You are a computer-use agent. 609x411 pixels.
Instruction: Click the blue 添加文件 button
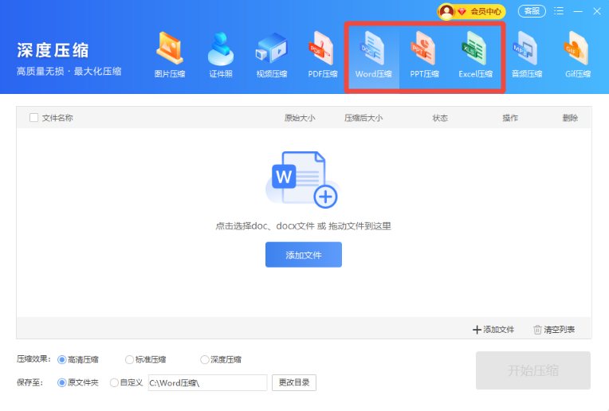pos(303,255)
